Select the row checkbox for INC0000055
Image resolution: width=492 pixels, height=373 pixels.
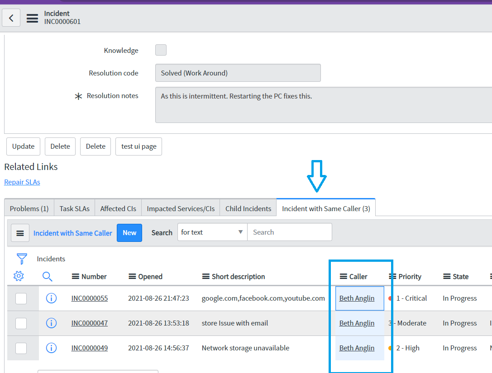(x=21, y=298)
